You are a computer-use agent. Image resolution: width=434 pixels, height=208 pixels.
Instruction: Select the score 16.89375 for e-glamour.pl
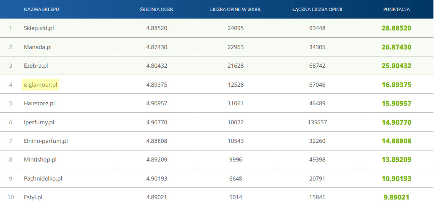(x=396, y=85)
